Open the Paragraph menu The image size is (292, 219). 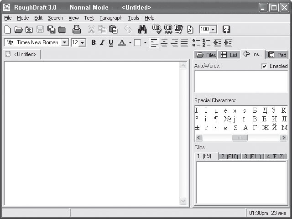click(x=111, y=18)
